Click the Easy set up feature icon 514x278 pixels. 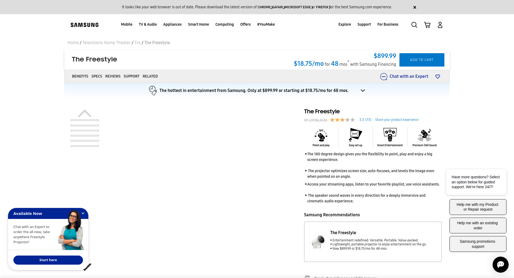click(355, 135)
